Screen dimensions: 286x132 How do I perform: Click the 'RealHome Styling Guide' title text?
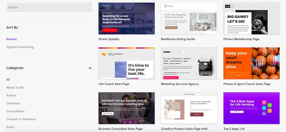pyautogui.click(x=178, y=39)
